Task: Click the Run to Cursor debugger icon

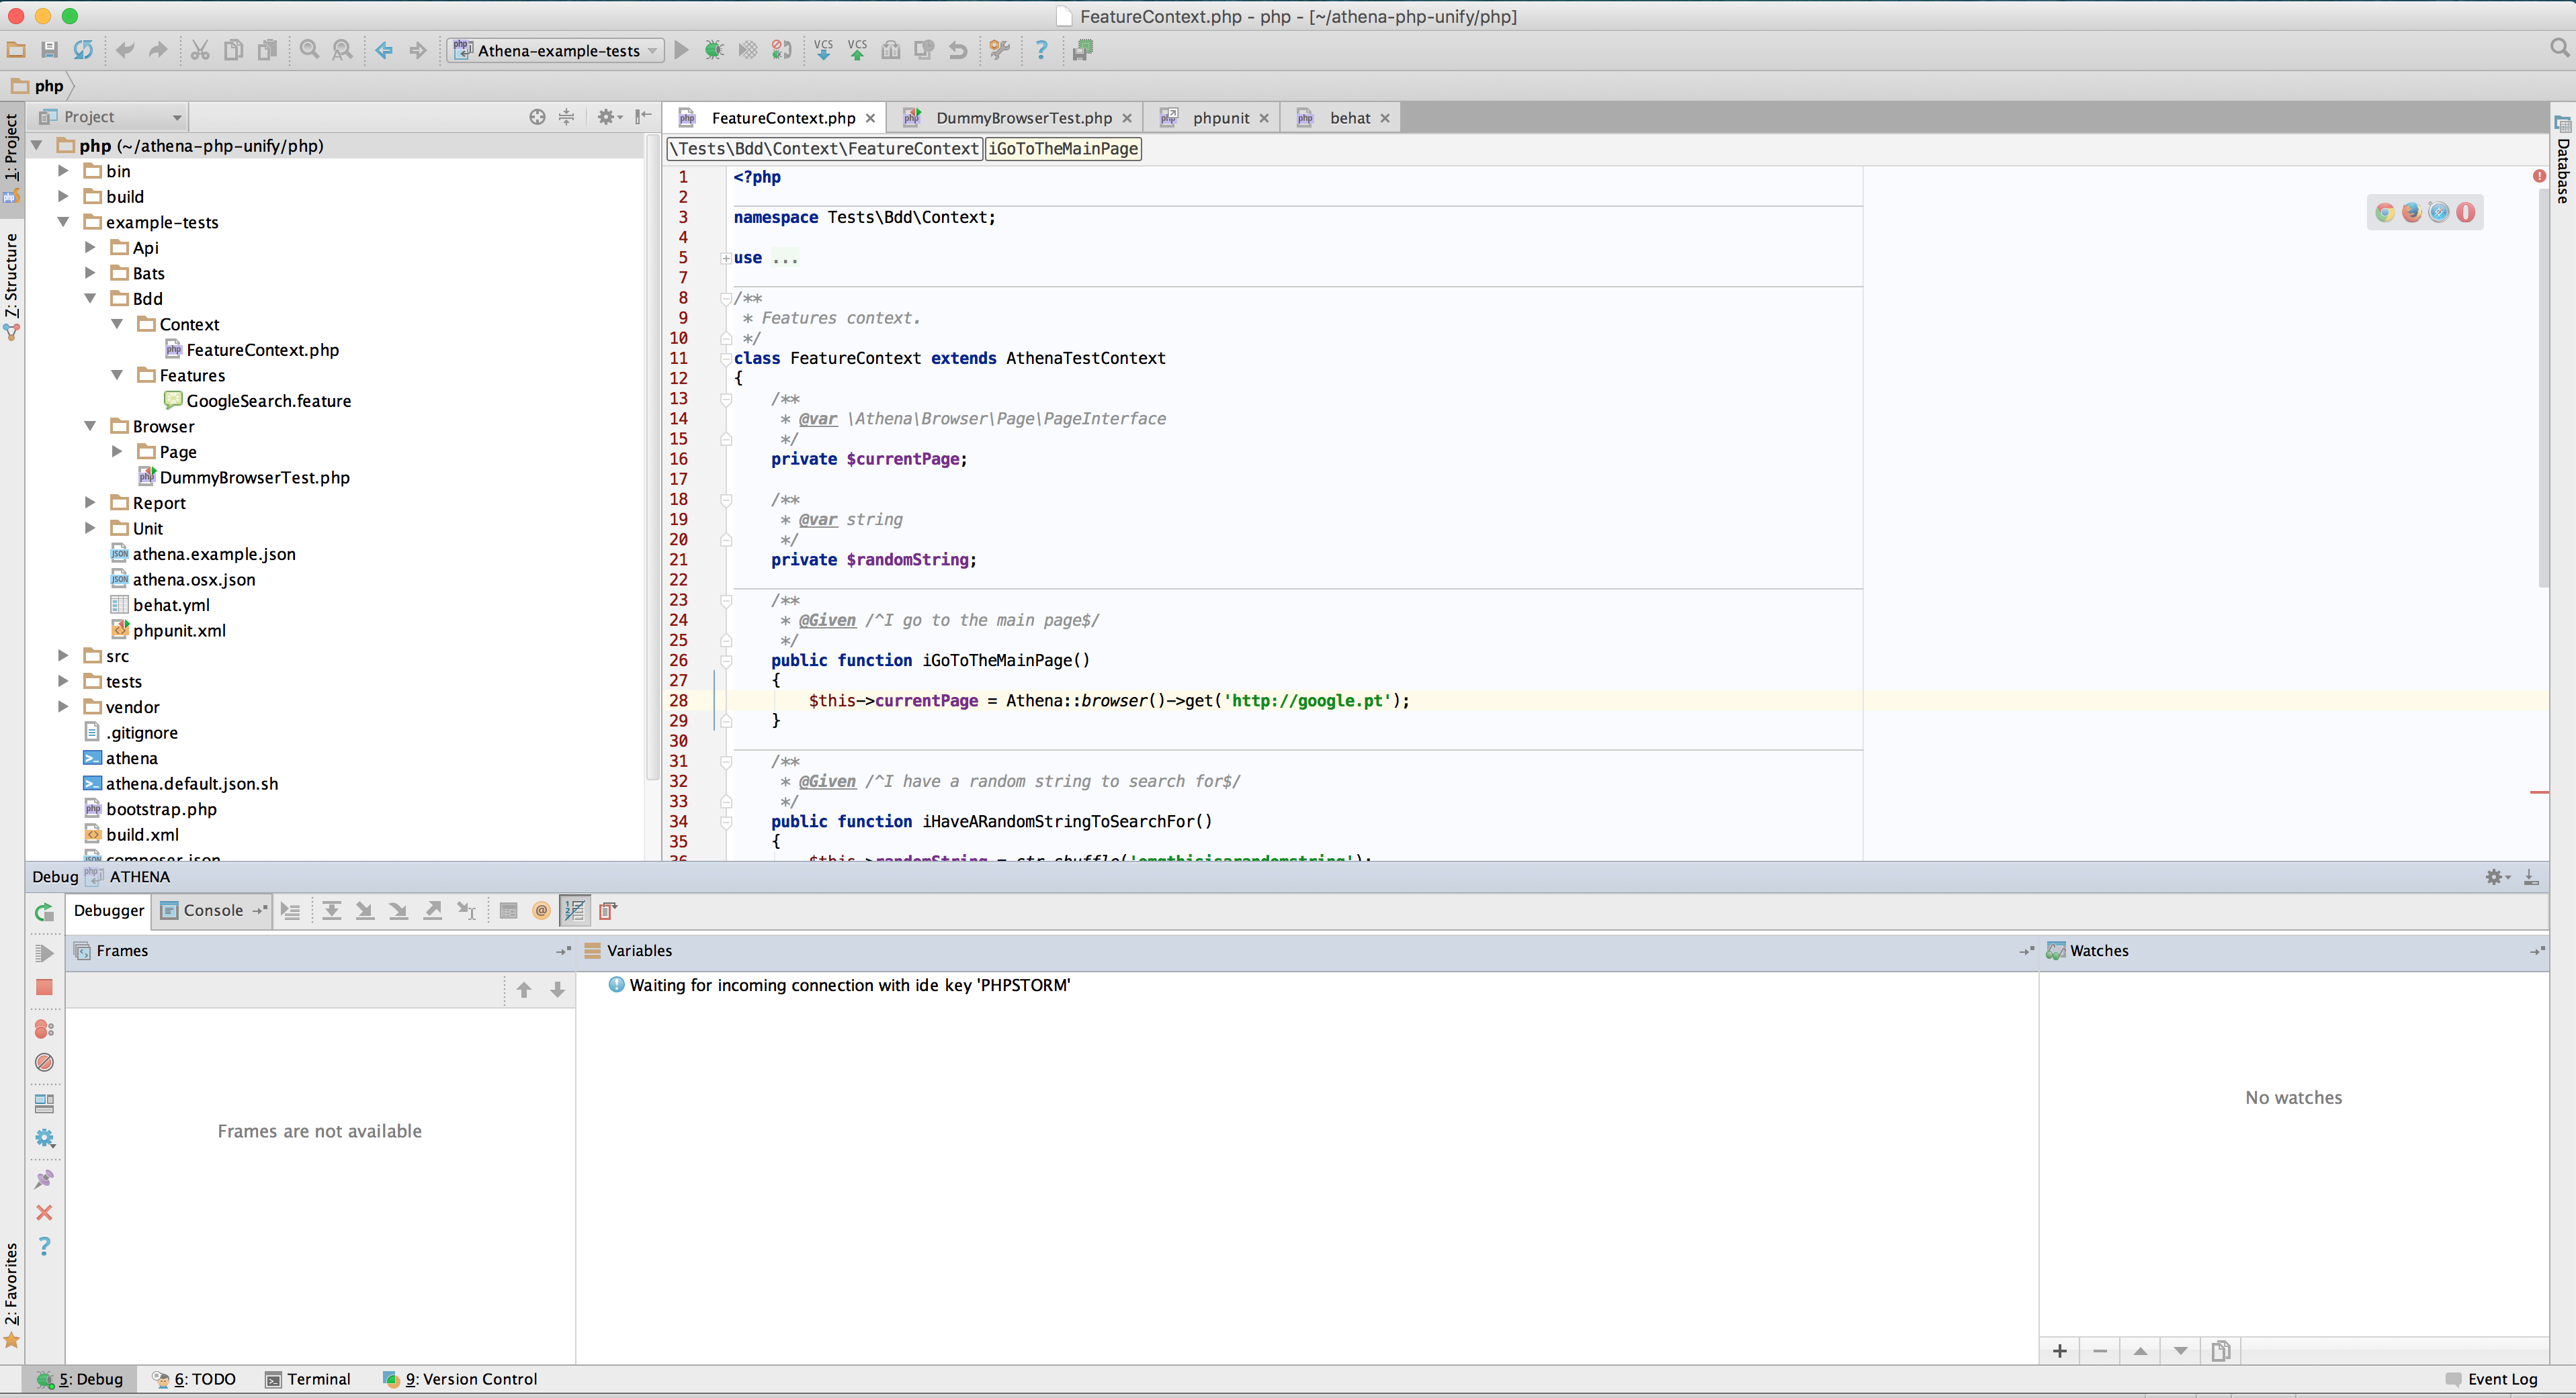Action: (466, 911)
